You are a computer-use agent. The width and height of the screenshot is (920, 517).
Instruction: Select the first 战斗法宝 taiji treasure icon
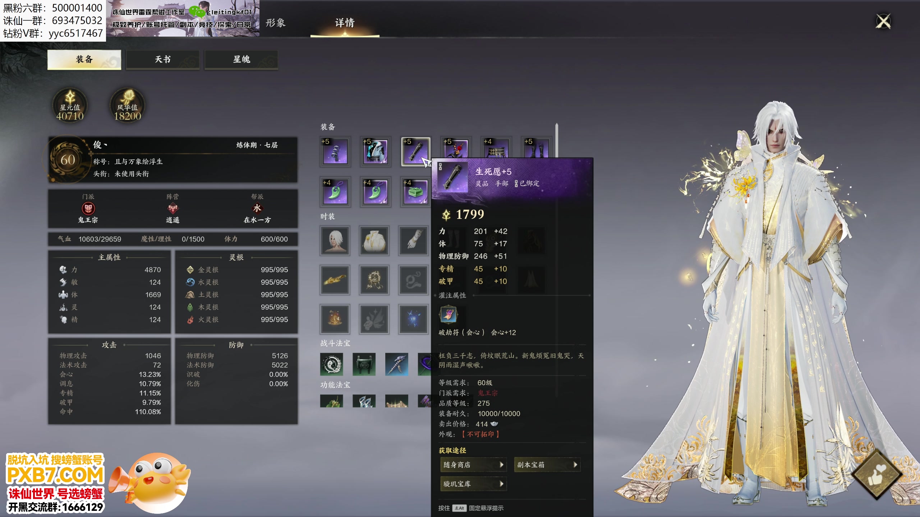(x=331, y=364)
